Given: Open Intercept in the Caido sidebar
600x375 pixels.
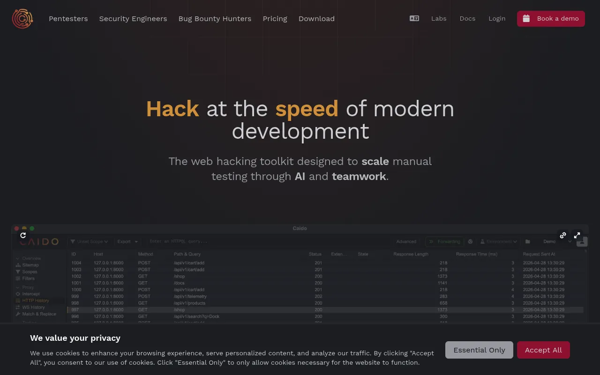Looking at the screenshot, I should click(28, 294).
